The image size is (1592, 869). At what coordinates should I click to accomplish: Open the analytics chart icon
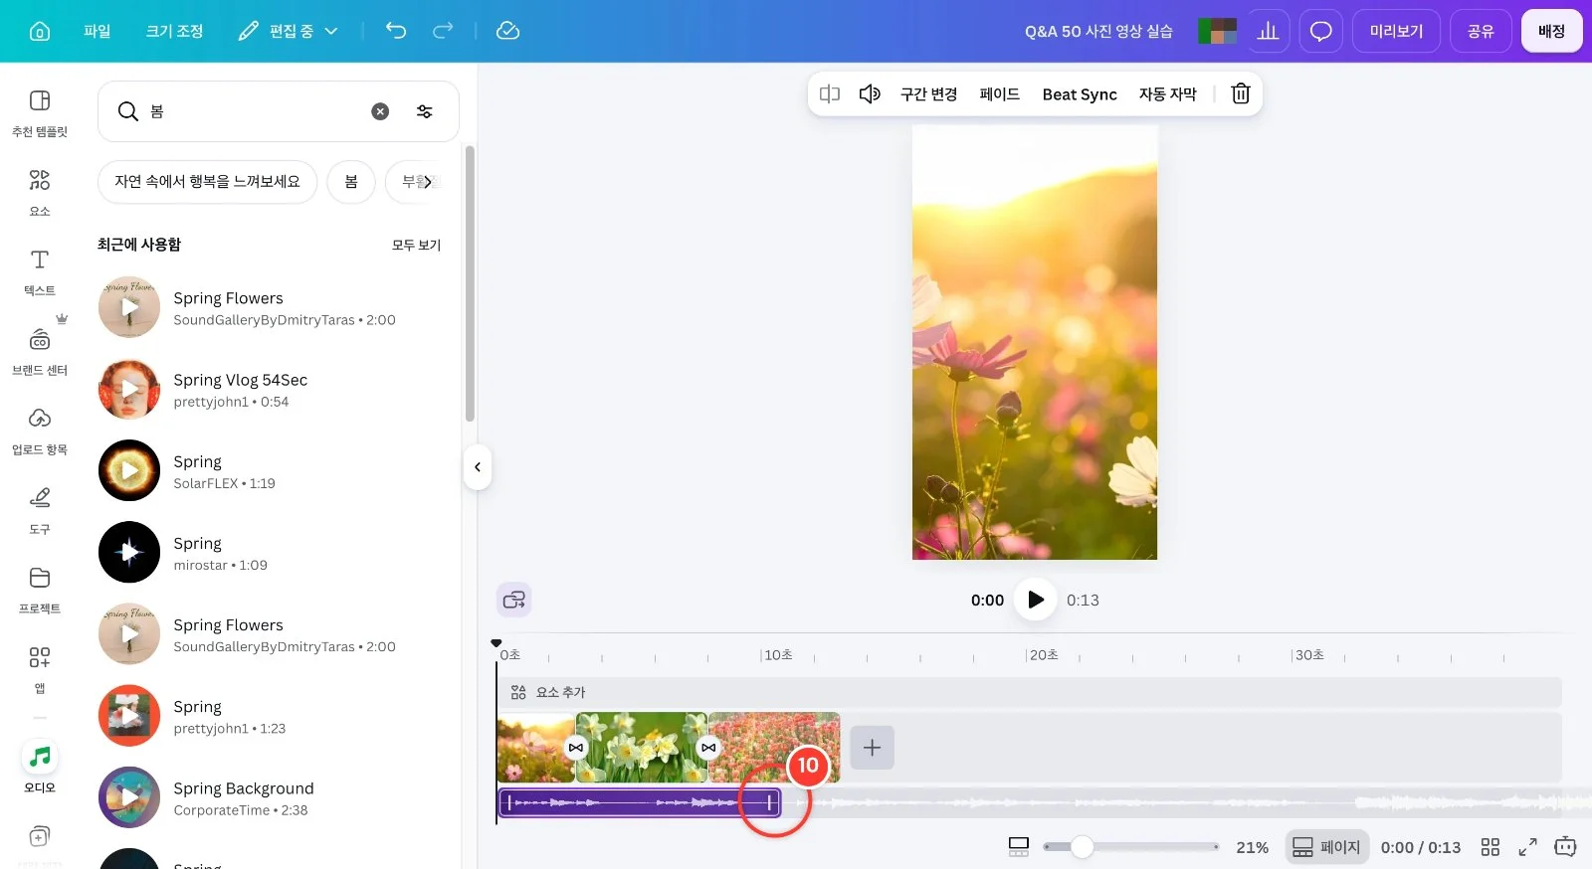(x=1268, y=31)
